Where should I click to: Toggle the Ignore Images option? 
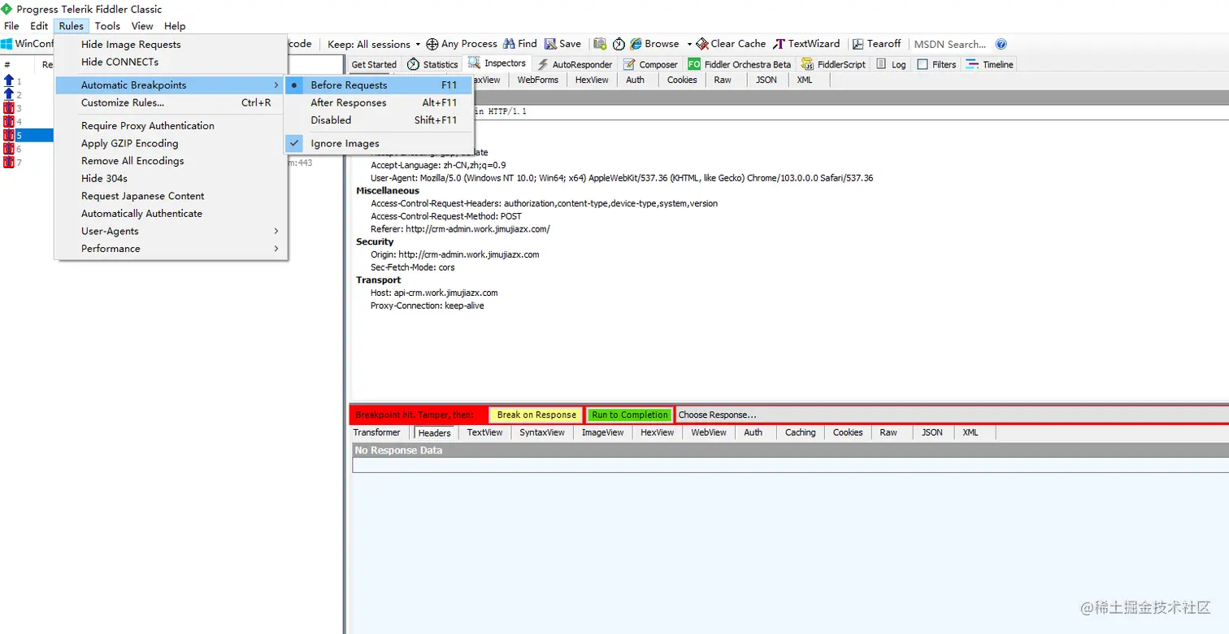379,144
